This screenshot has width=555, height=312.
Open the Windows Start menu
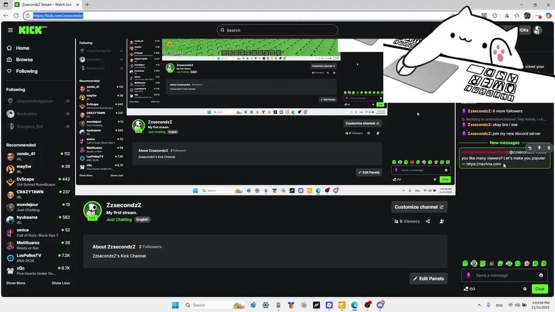pyautogui.click(x=175, y=305)
